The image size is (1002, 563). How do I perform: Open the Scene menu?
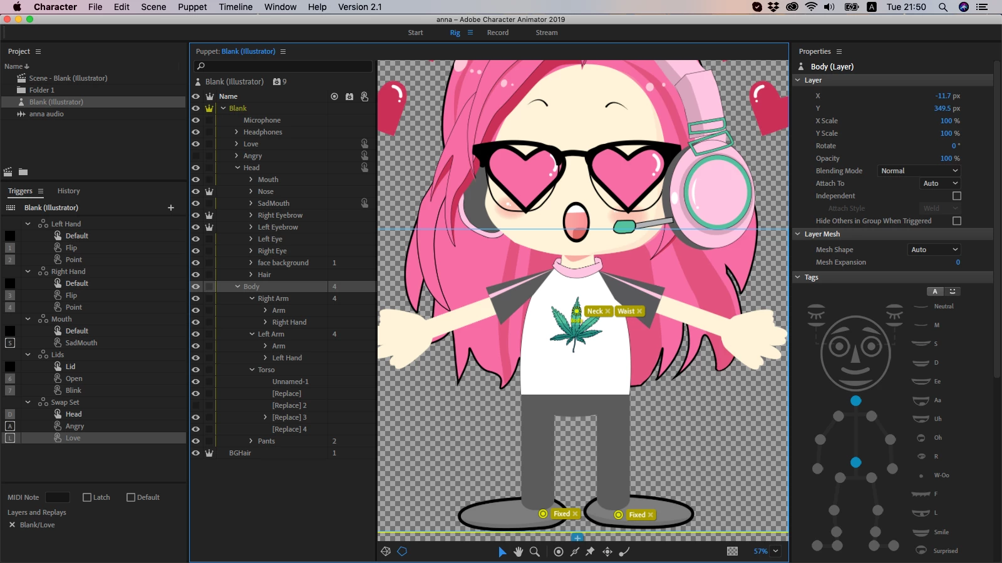point(153,7)
